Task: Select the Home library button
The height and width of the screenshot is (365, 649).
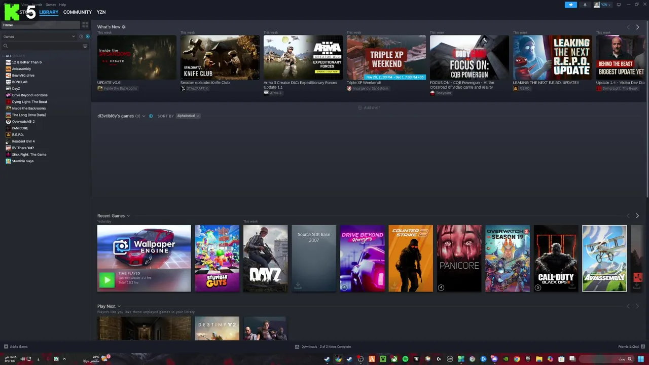Action: tap(41, 25)
